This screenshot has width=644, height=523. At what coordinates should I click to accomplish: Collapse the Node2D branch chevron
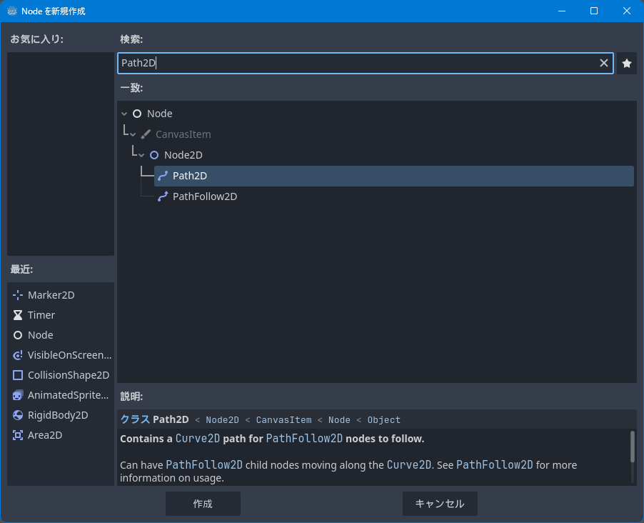click(x=141, y=155)
